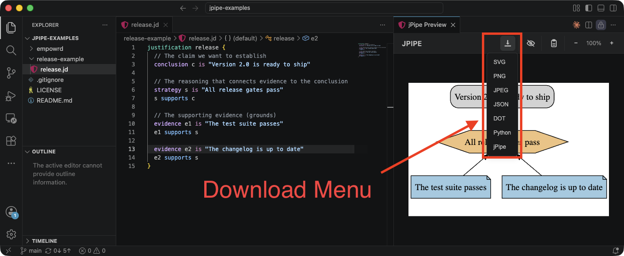Image resolution: width=624 pixels, height=256 pixels.
Task: Open the Extensions view
Action: [11, 141]
